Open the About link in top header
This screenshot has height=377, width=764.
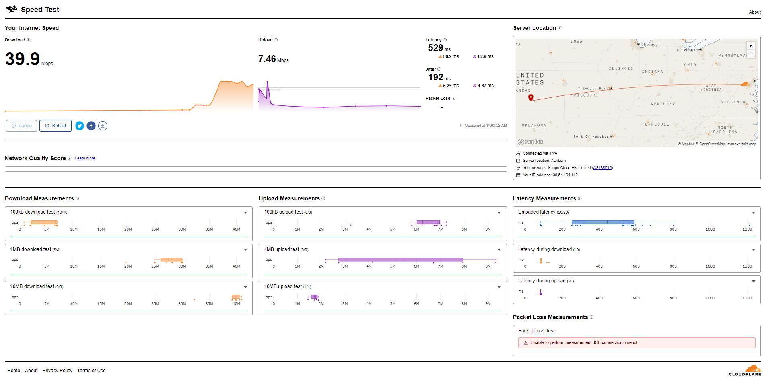[x=754, y=12]
